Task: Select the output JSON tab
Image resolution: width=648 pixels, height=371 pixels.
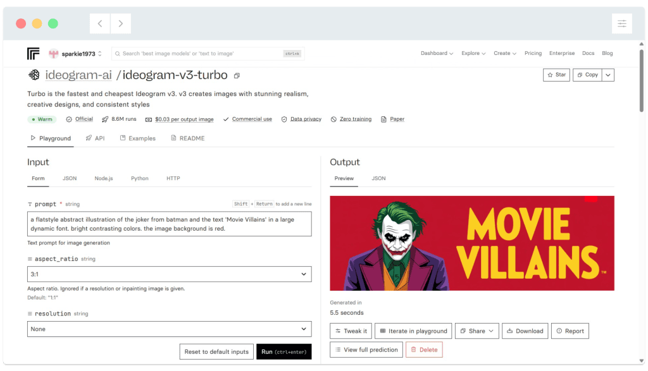Action: pos(378,178)
